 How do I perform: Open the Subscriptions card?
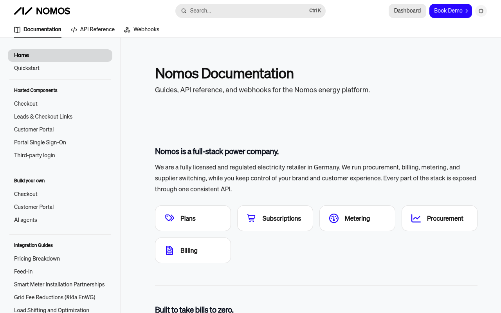click(x=275, y=218)
